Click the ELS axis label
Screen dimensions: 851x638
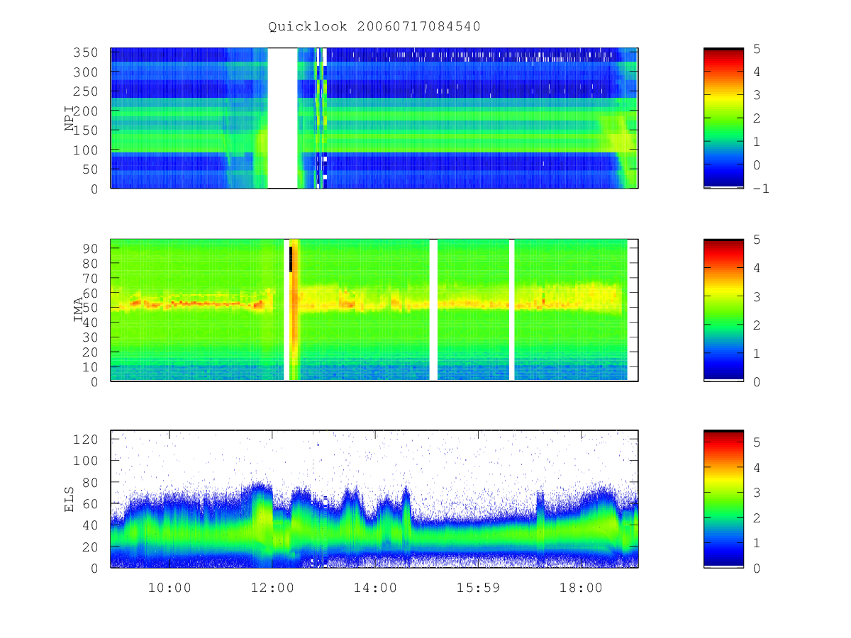tap(69, 499)
